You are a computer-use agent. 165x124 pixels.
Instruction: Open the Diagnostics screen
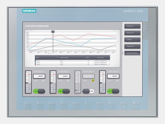coord(132,46)
